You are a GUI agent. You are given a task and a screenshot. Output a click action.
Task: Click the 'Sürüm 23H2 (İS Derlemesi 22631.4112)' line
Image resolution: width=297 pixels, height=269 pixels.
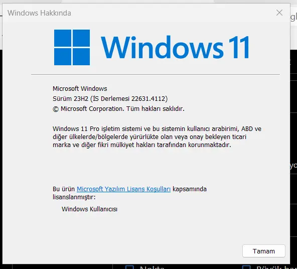coord(110,99)
